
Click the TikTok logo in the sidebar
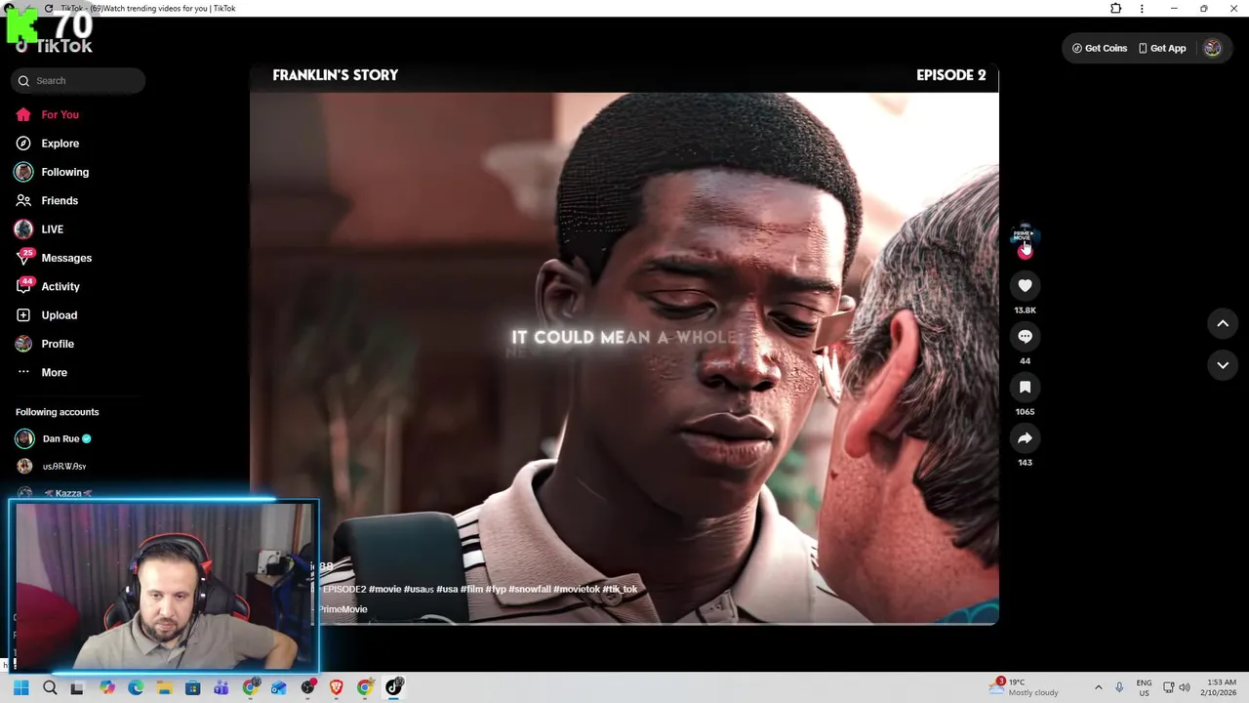(55, 46)
